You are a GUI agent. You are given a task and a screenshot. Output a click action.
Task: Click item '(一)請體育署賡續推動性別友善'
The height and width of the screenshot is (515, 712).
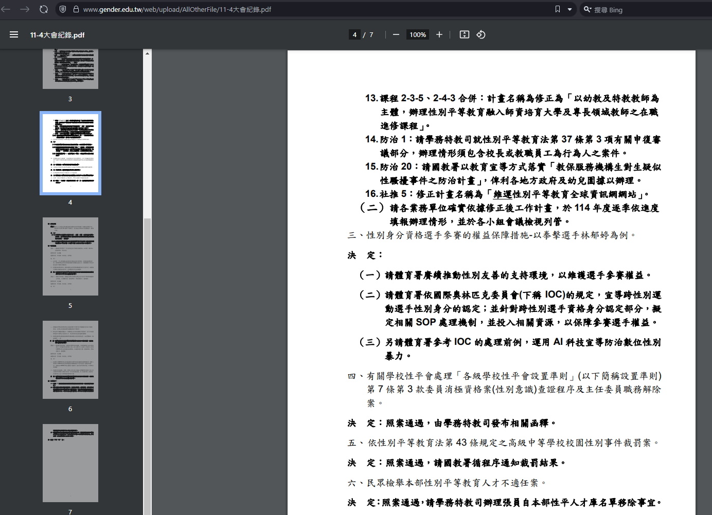(x=506, y=275)
